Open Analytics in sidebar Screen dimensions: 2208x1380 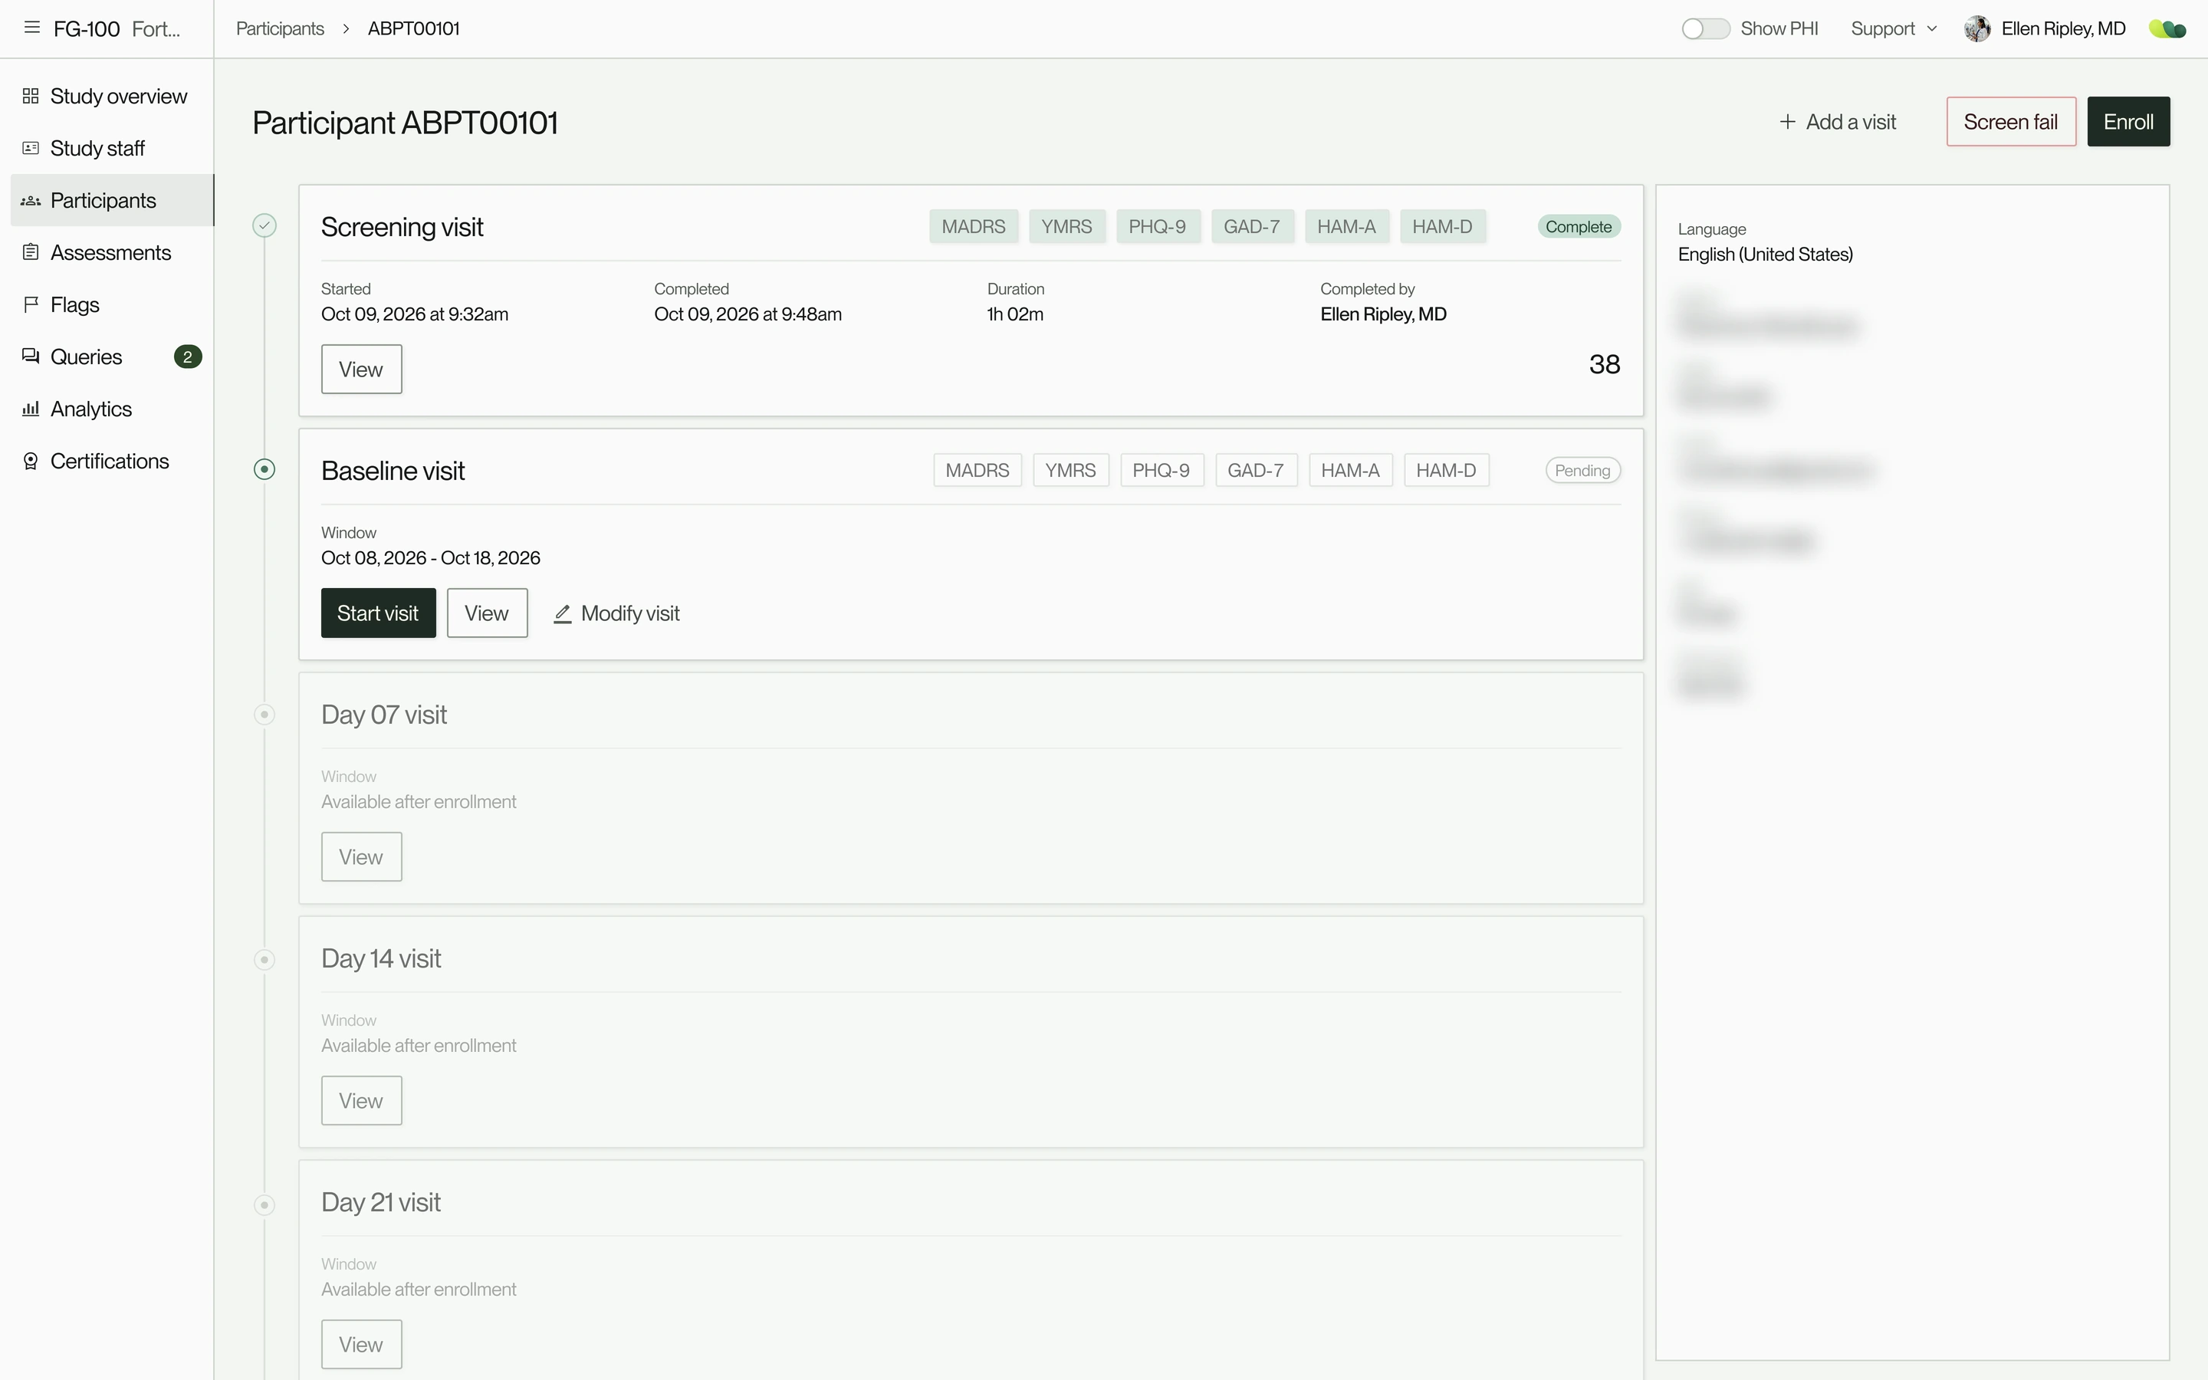[x=111, y=408]
